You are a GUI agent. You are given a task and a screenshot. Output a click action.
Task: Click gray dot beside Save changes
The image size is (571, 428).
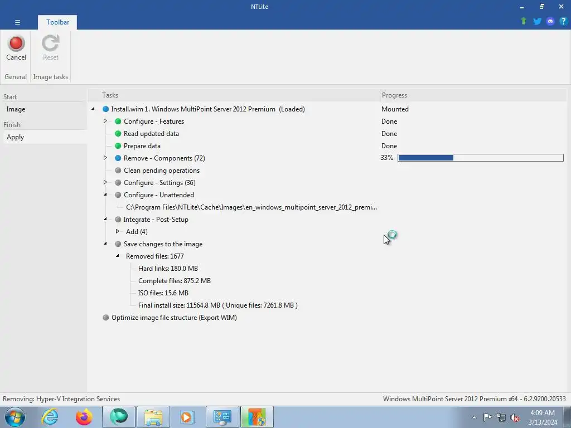118,244
